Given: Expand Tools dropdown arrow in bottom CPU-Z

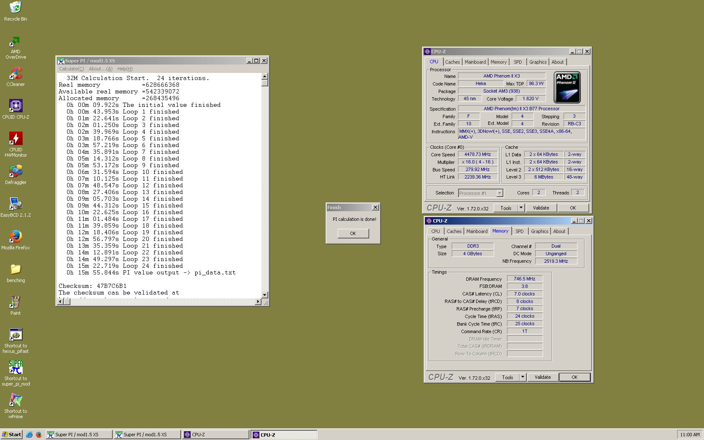Looking at the screenshot, I should tap(523, 377).
